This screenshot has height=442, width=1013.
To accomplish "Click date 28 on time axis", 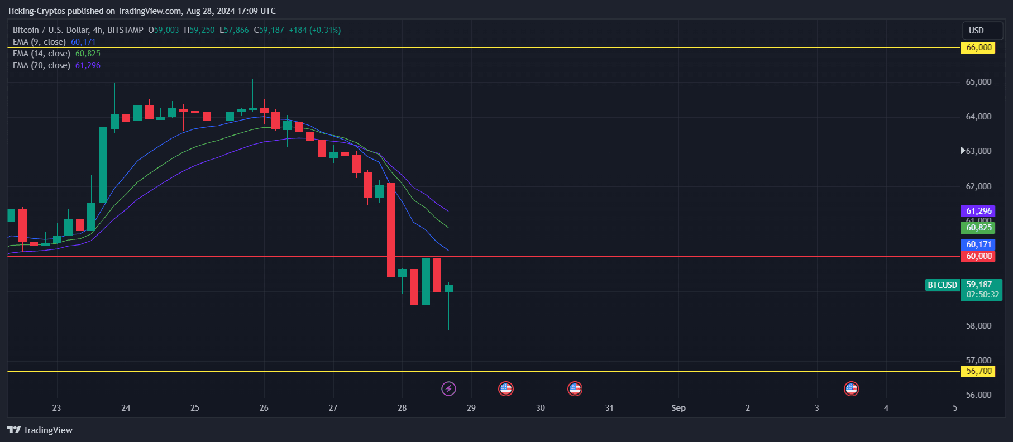I will (x=402, y=408).
